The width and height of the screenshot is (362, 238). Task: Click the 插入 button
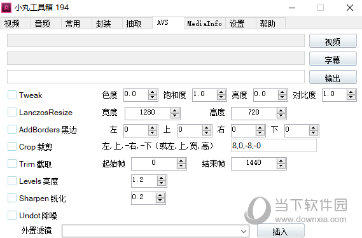coord(281,230)
